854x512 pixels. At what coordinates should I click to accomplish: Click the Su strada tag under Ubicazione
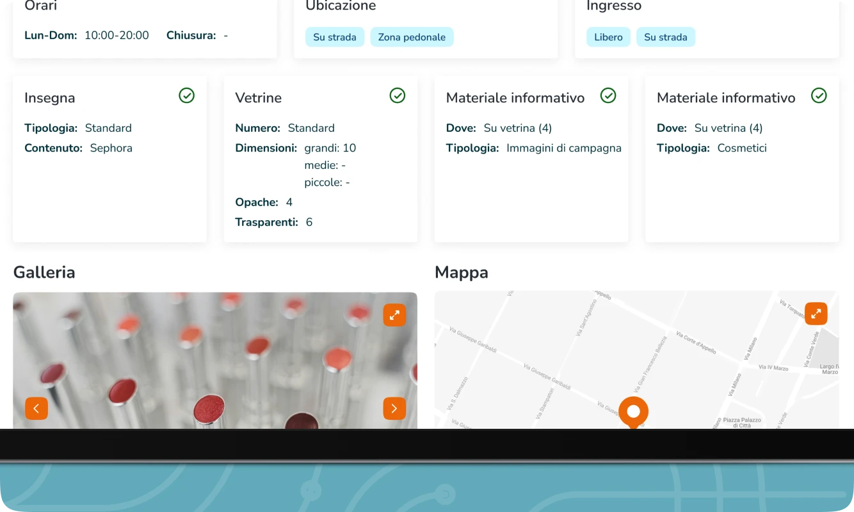point(335,37)
